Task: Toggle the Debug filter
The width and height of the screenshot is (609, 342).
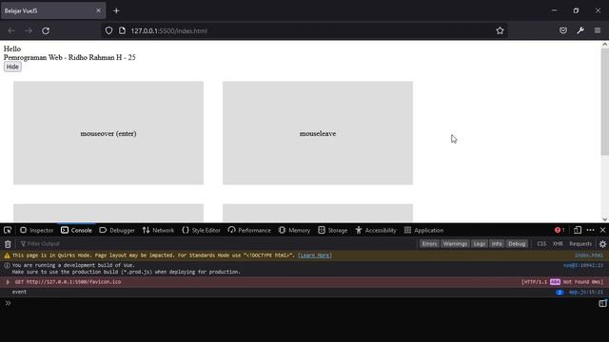Action: (x=517, y=244)
